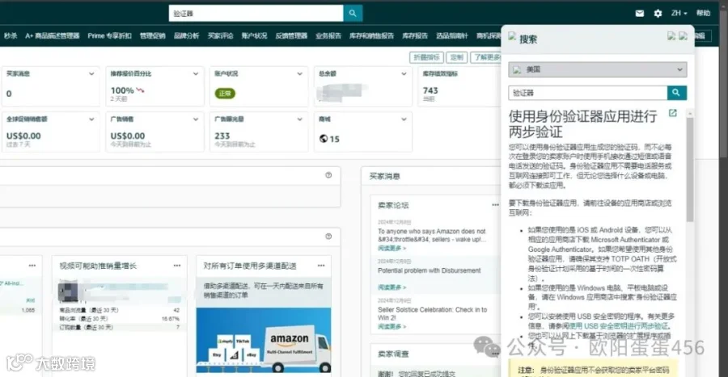The width and height of the screenshot is (728, 377).
Task: Open the ZH language dropdown
Action: coord(679,14)
